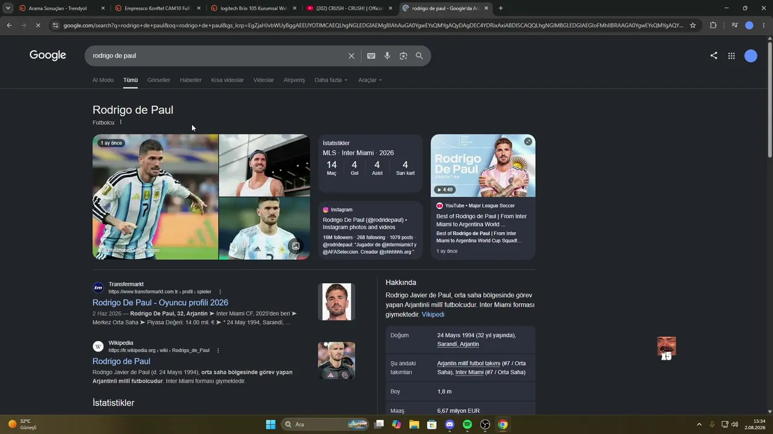This screenshot has width=773, height=434.
Task: Open File Explorer from the taskbar
Action: pos(414,424)
